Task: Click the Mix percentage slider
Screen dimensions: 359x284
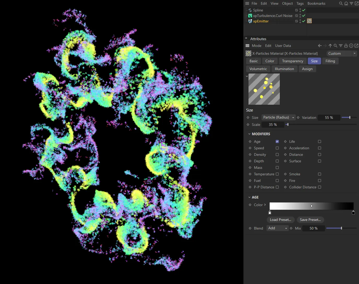Action: (341, 228)
